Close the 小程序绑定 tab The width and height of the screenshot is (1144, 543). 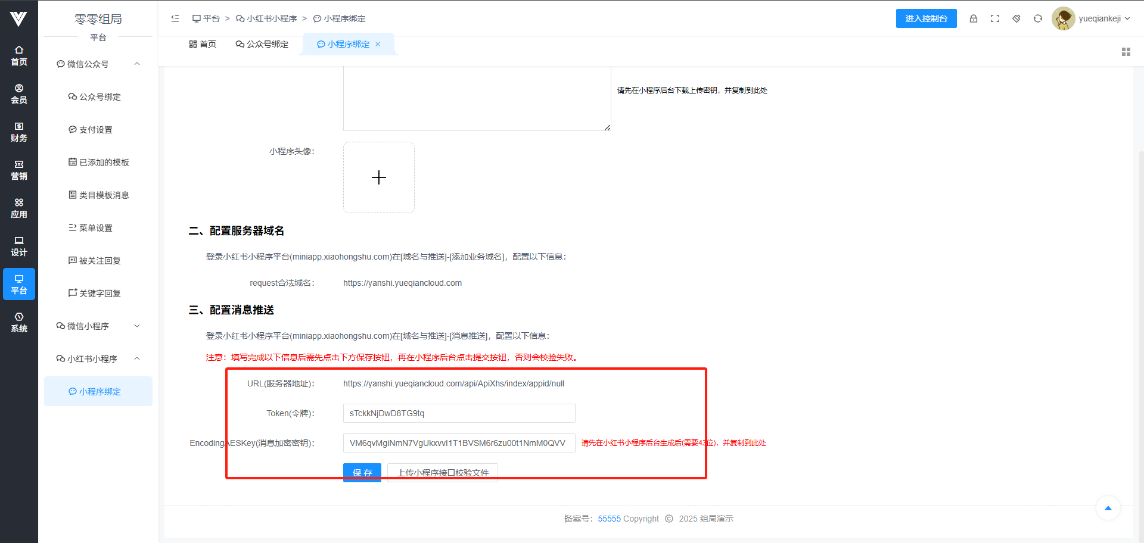coord(378,44)
